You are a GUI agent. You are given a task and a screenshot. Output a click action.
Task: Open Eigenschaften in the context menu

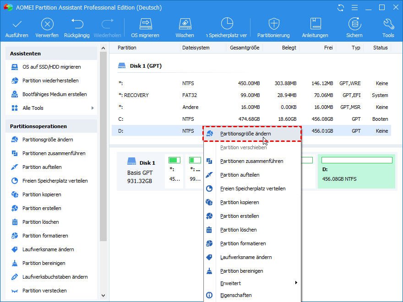pyautogui.click(x=252, y=295)
